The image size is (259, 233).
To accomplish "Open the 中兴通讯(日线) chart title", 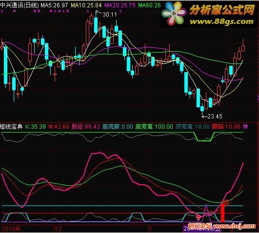I will pos(20,5).
